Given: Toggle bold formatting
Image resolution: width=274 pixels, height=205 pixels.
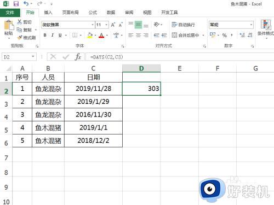Looking at the screenshot, I should (x=45, y=35).
